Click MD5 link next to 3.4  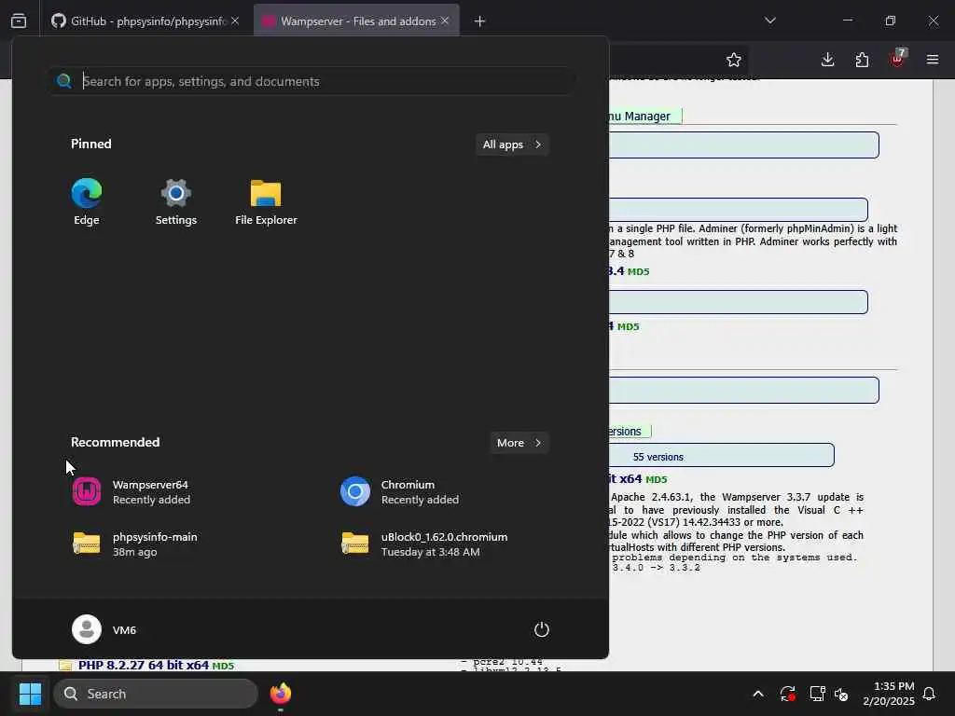click(x=638, y=271)
